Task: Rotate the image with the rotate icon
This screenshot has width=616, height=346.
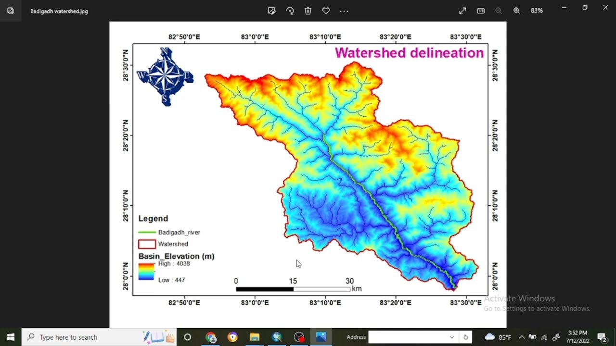Action: (x=290, y=11)
